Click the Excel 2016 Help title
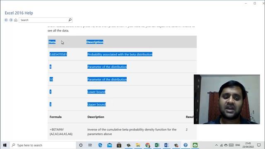This screenshot has width=265, height=149. [19, 13]
